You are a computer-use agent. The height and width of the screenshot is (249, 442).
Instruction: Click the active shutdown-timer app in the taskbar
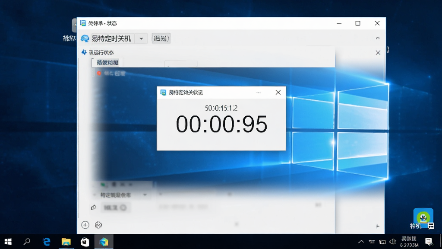pos(104,242)
